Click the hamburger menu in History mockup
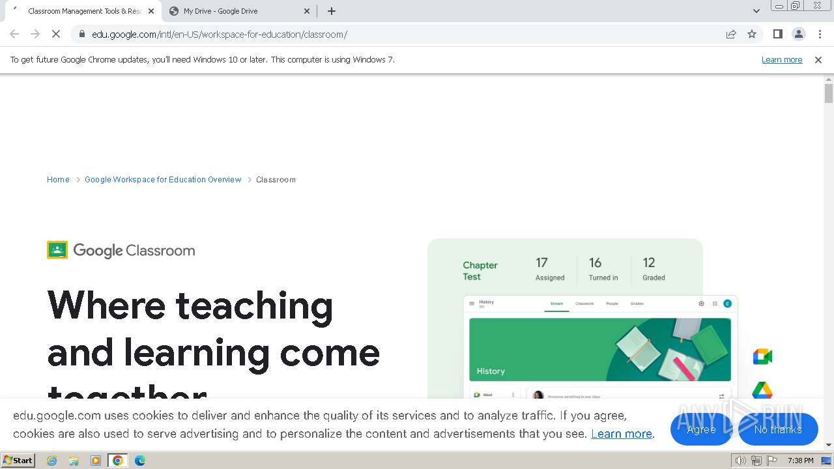This screenshot has width=834, height=469. pos(472,304)
